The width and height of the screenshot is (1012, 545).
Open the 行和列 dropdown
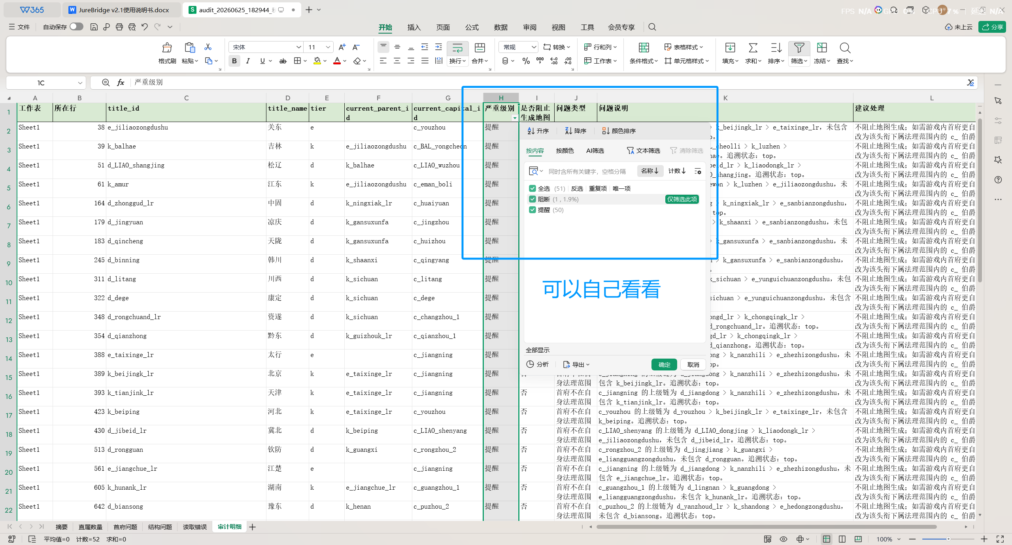(600, 47)
